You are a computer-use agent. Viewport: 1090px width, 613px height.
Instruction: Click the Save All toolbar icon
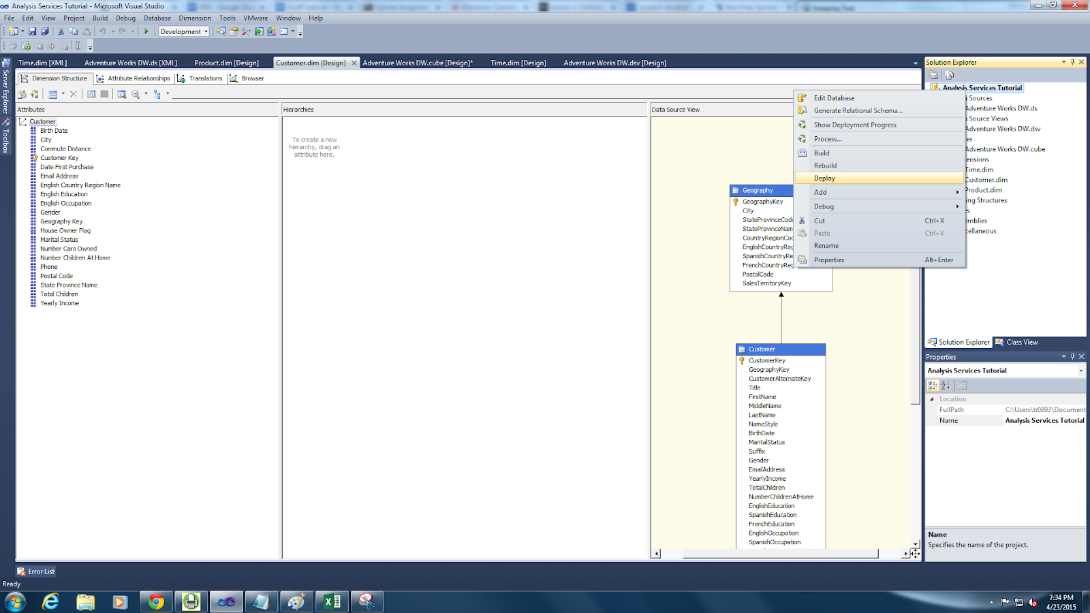coord(45,31)
